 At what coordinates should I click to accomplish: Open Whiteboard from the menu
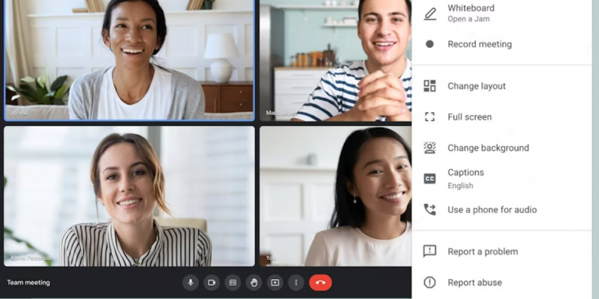(502, 14)
